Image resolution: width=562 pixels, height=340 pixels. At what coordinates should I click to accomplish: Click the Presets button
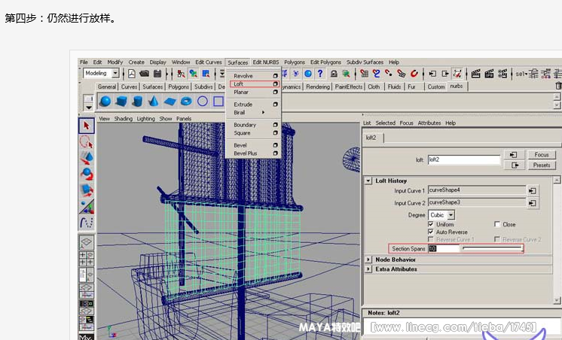(541, 165)
